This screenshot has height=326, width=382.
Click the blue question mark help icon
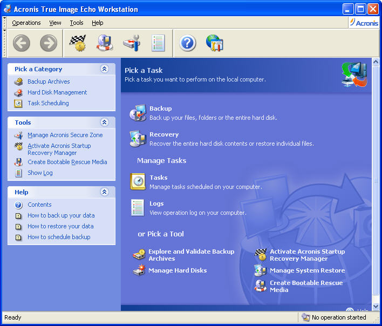(187, 43)
